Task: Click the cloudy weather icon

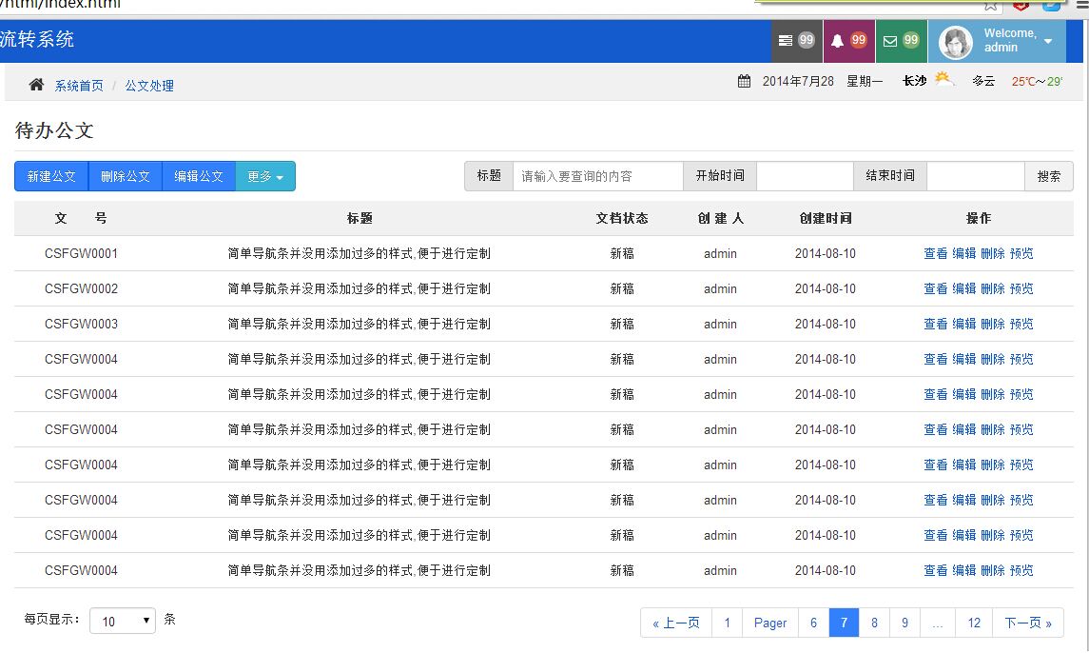Action: click(x=944, y=80)
